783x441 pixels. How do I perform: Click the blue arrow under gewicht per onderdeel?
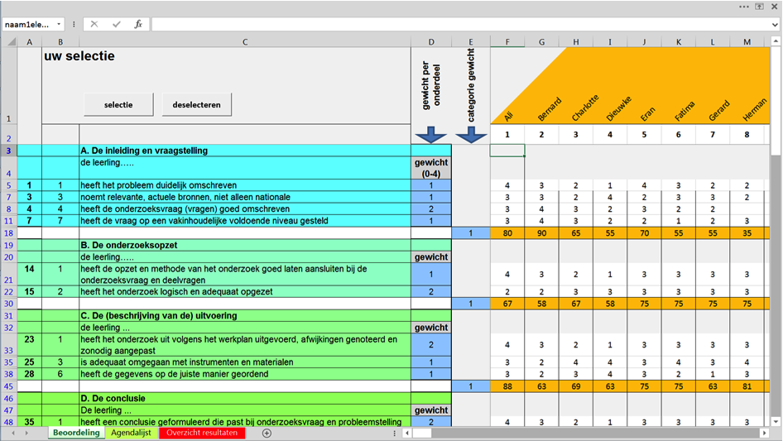pyautogui.click(x=431, y=135)
